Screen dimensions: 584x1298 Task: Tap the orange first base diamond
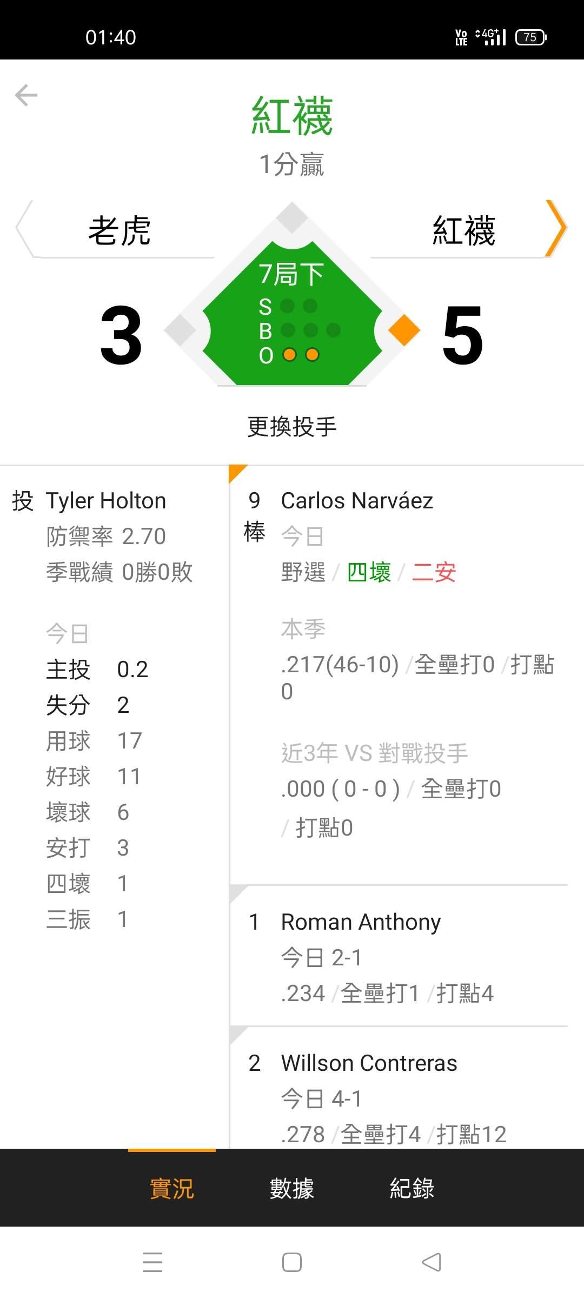pos(404,329)
